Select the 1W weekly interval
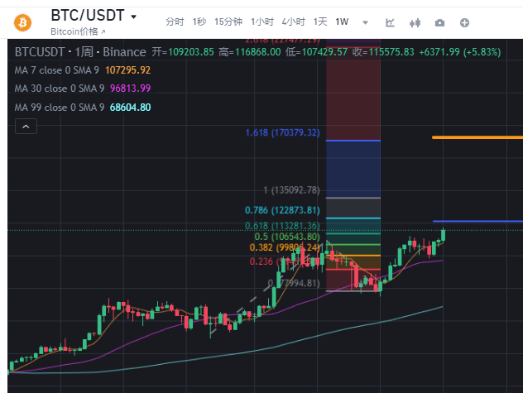Screen dimensions: 523x393 coord(342,22)
